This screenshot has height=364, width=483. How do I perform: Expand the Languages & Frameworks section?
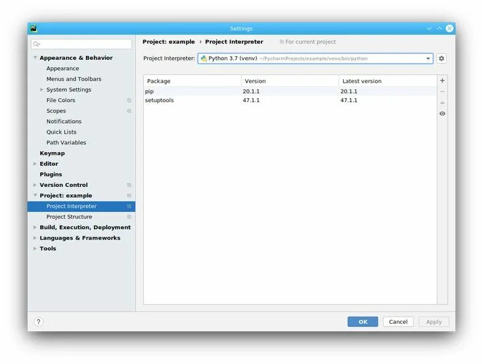(x=35, y=238)
